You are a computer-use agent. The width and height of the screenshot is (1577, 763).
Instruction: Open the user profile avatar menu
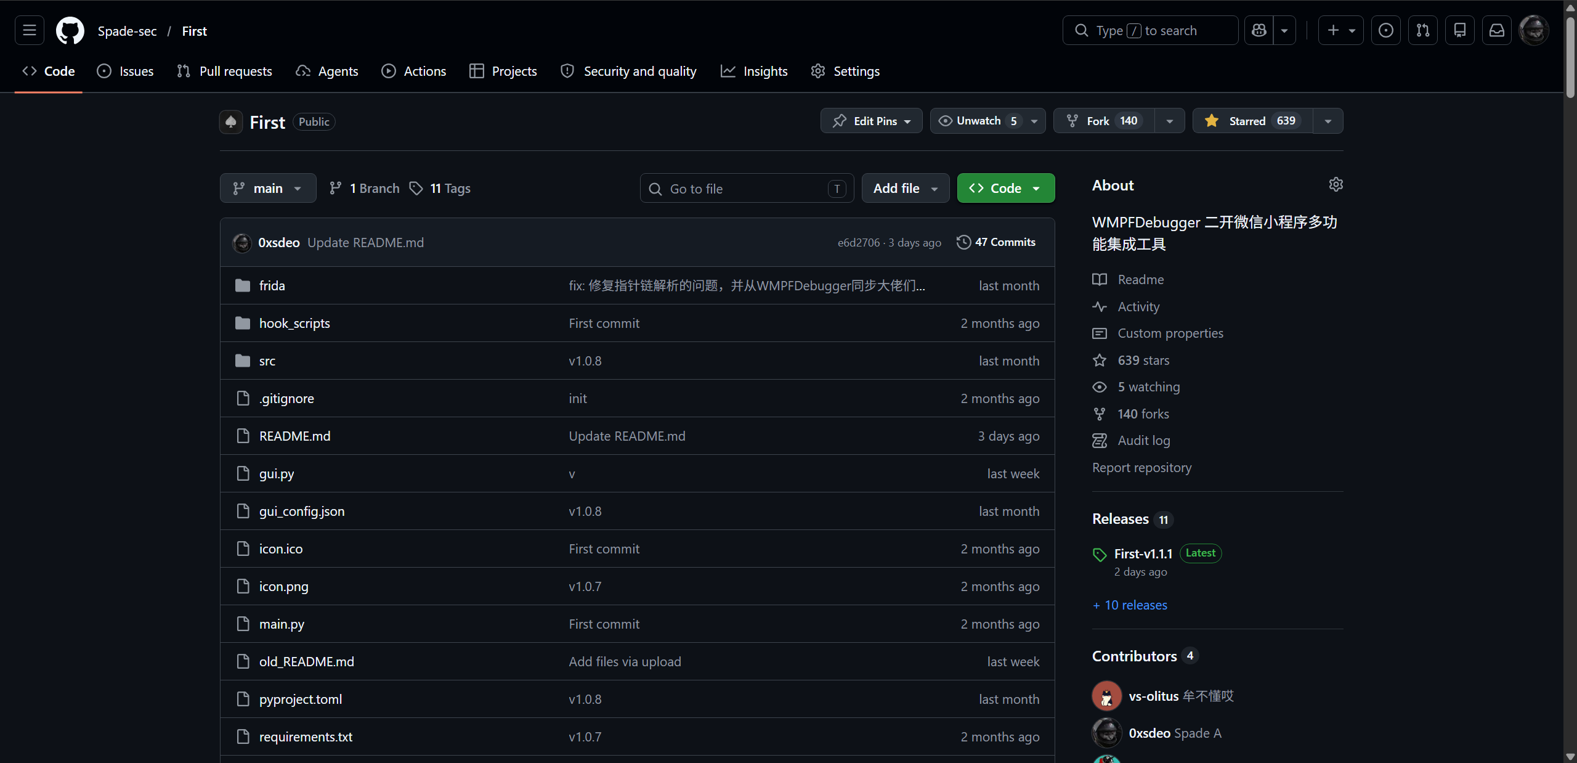(x=1534, y=30)
